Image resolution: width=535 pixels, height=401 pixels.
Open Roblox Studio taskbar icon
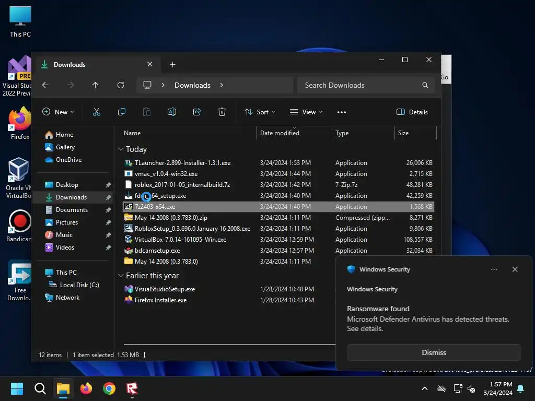point(132,388)
